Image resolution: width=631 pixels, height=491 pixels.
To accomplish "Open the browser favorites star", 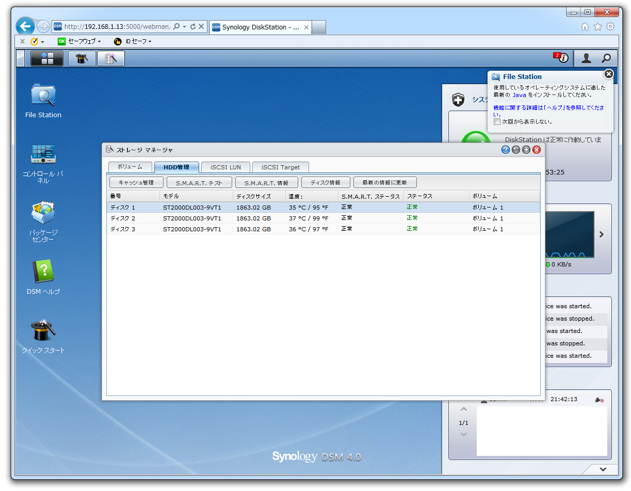I will pos(597,26).
